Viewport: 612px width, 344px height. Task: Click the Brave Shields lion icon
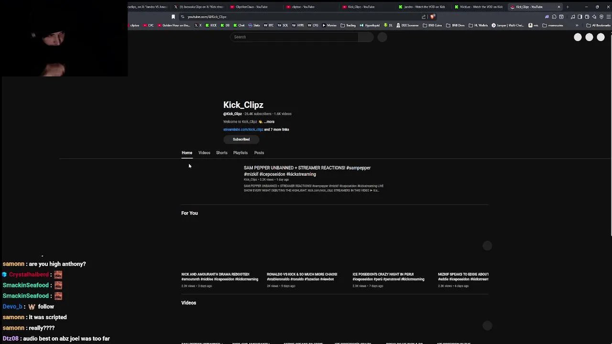click(432, 17)
